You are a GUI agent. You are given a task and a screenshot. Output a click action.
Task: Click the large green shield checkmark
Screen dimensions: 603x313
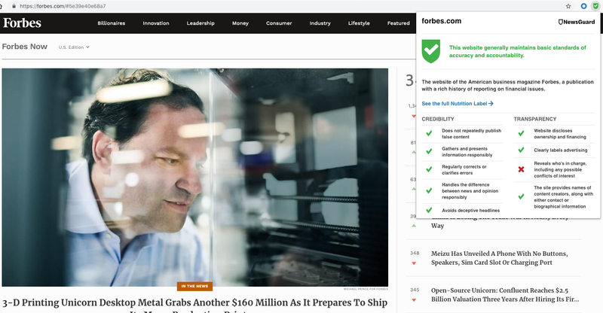coord(430,51)
